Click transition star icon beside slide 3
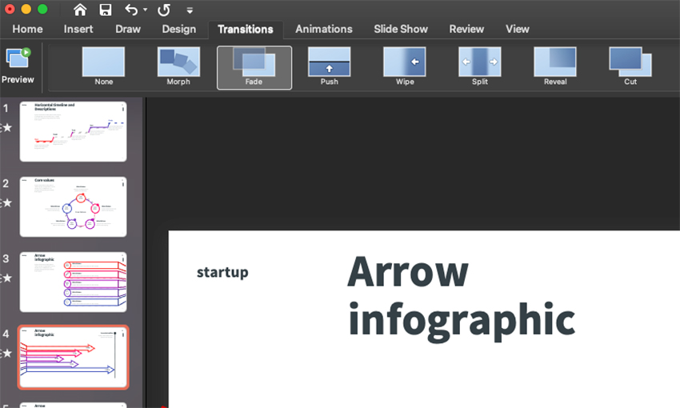The height and width of the screenshot is (408, 680). click(x=6, y=278)
